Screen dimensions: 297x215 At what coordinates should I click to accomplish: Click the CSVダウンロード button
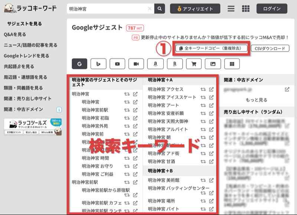pyautogui.click(x=270, y=48)
